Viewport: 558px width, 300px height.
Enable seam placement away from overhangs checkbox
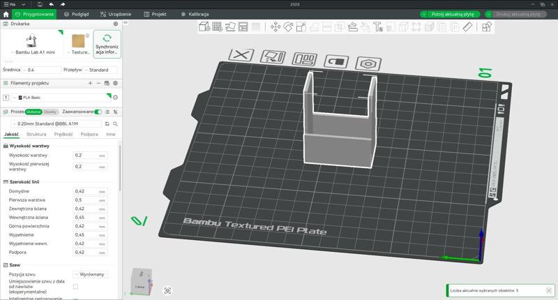(75, 287)
